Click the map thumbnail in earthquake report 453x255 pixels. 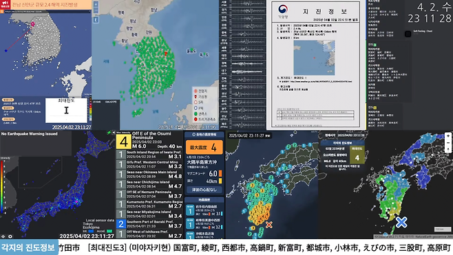315,58
